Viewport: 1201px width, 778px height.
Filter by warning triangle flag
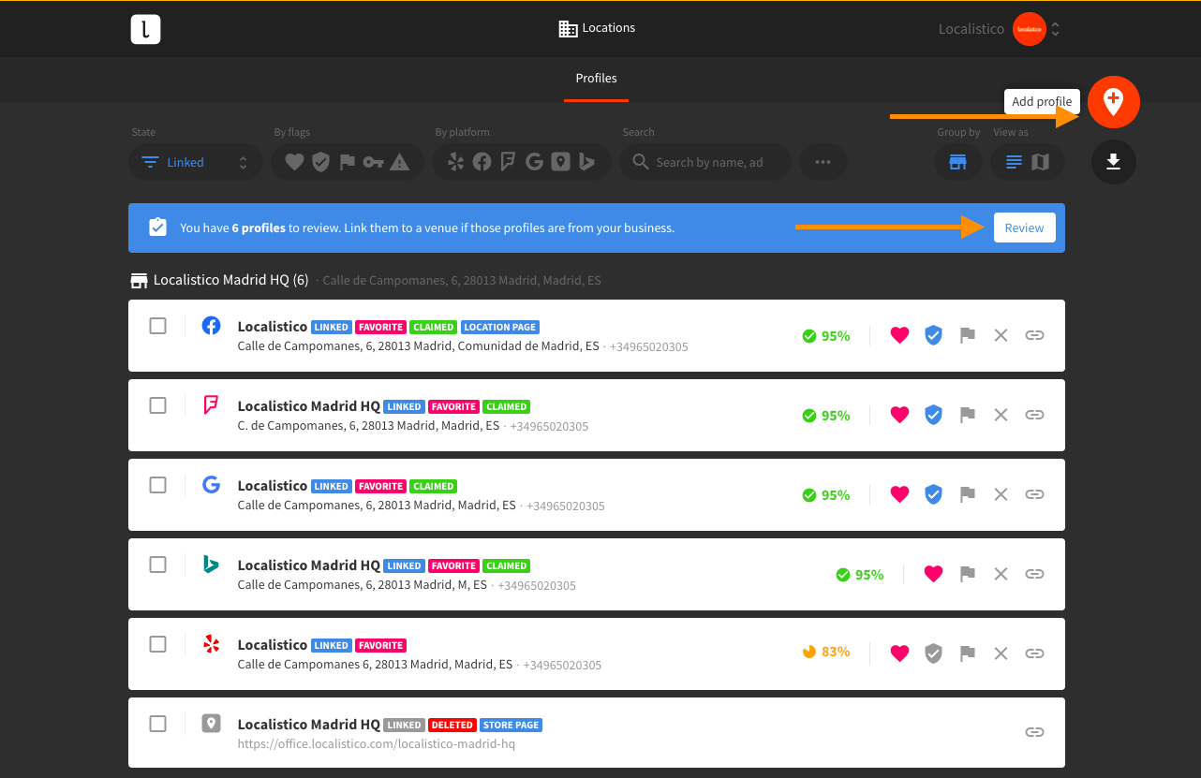[x=400, y=162]
